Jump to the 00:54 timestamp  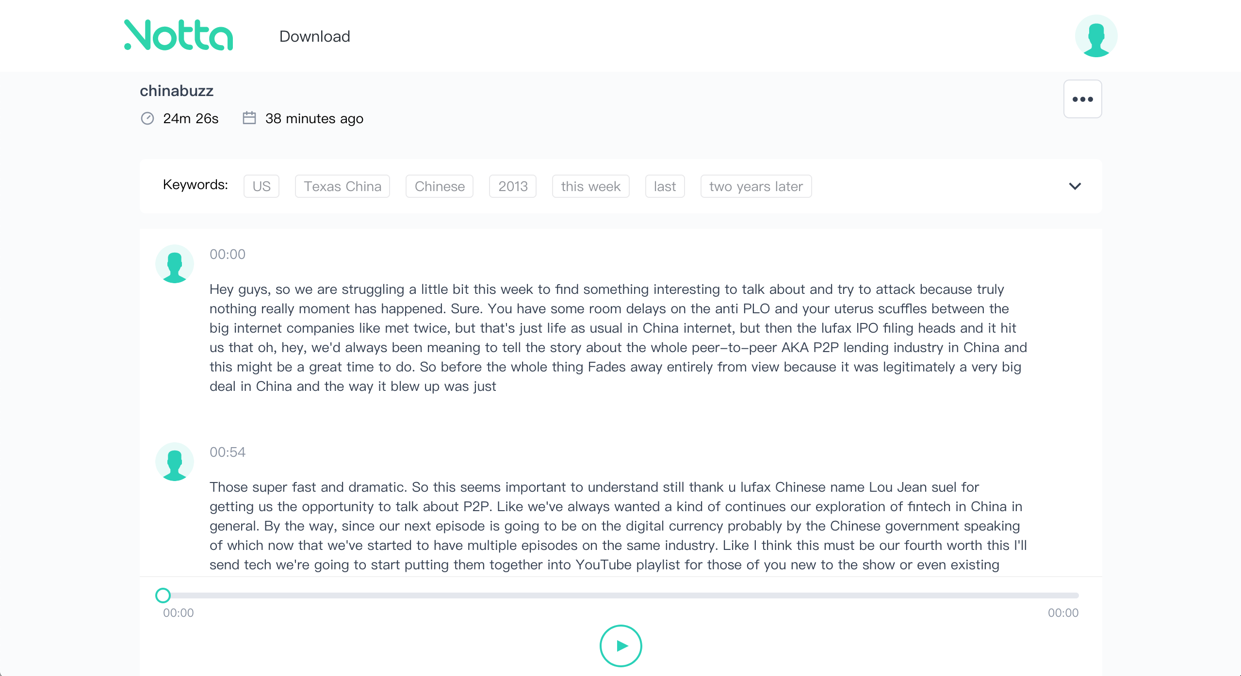pos(228,452)
